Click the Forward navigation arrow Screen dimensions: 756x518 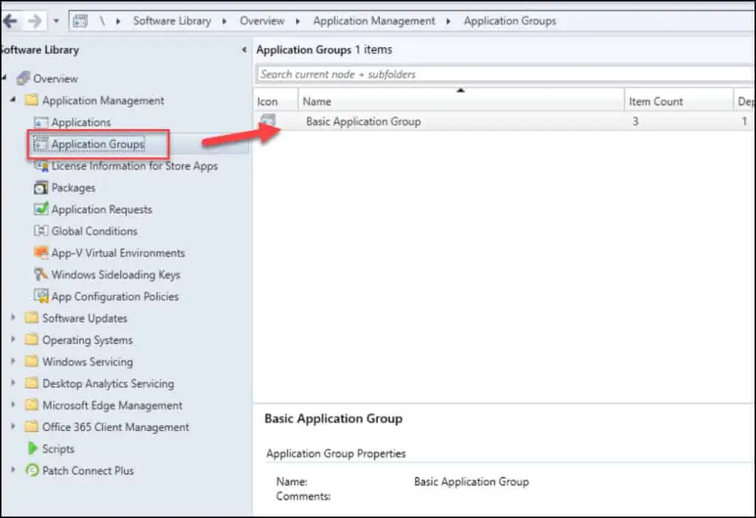tap(35, 21)
